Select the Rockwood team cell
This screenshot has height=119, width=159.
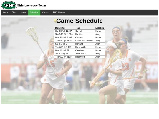point(84,57)
